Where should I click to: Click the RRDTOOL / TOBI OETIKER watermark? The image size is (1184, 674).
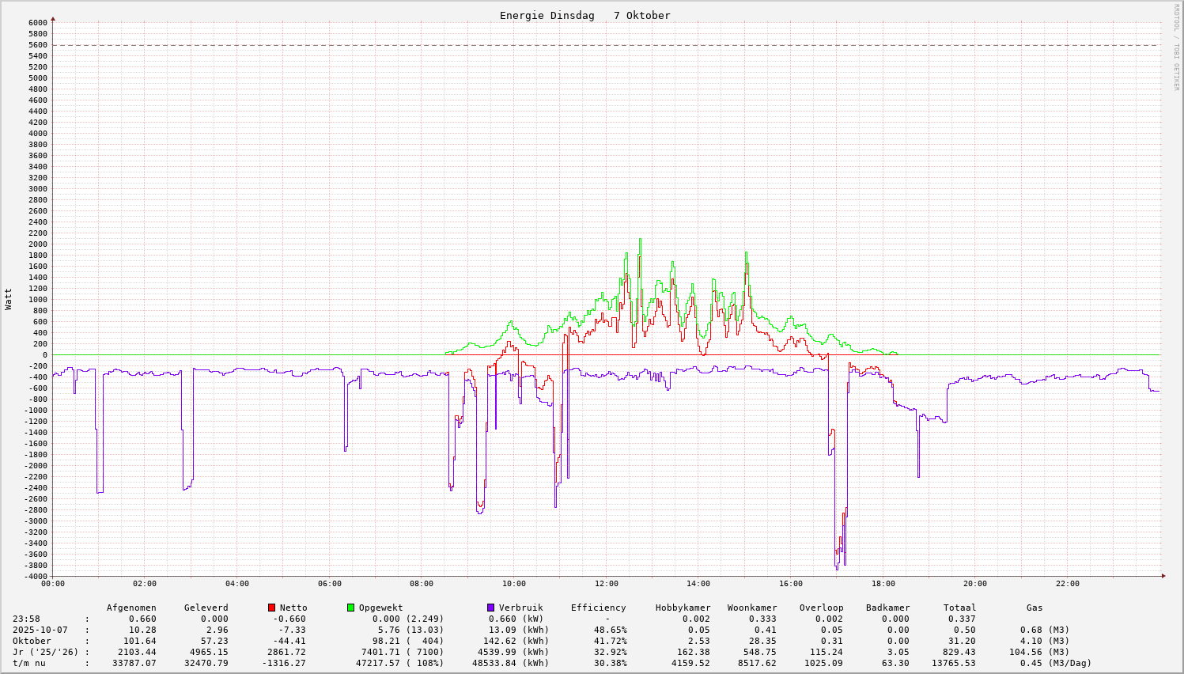1176,47
